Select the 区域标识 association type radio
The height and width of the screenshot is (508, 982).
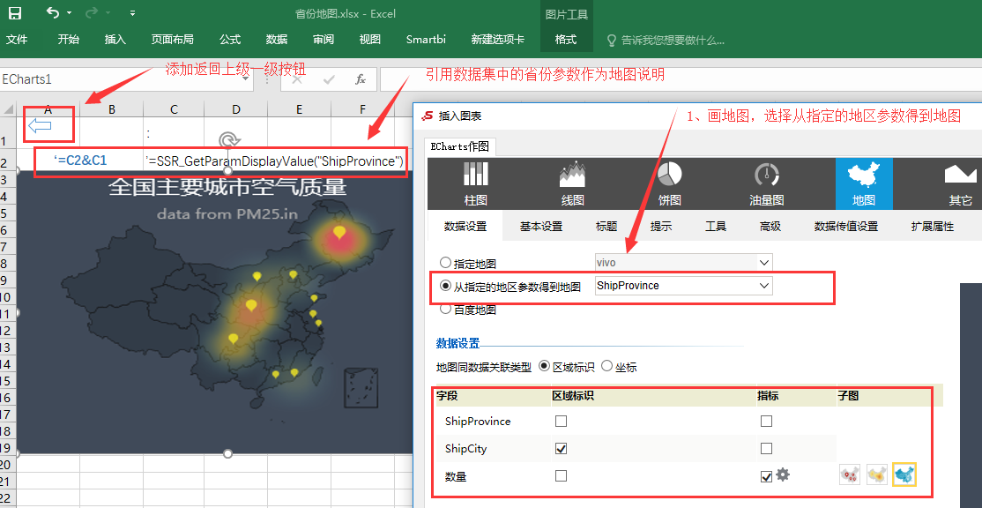click(x=544, y=366)
